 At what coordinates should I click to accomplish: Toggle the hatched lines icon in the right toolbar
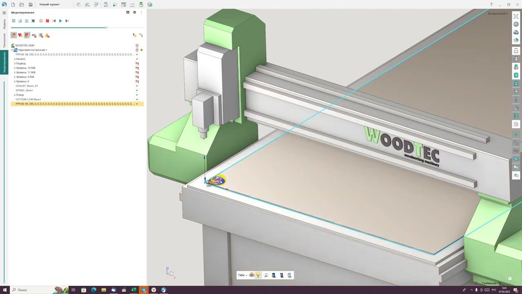[x=516, y=124]
